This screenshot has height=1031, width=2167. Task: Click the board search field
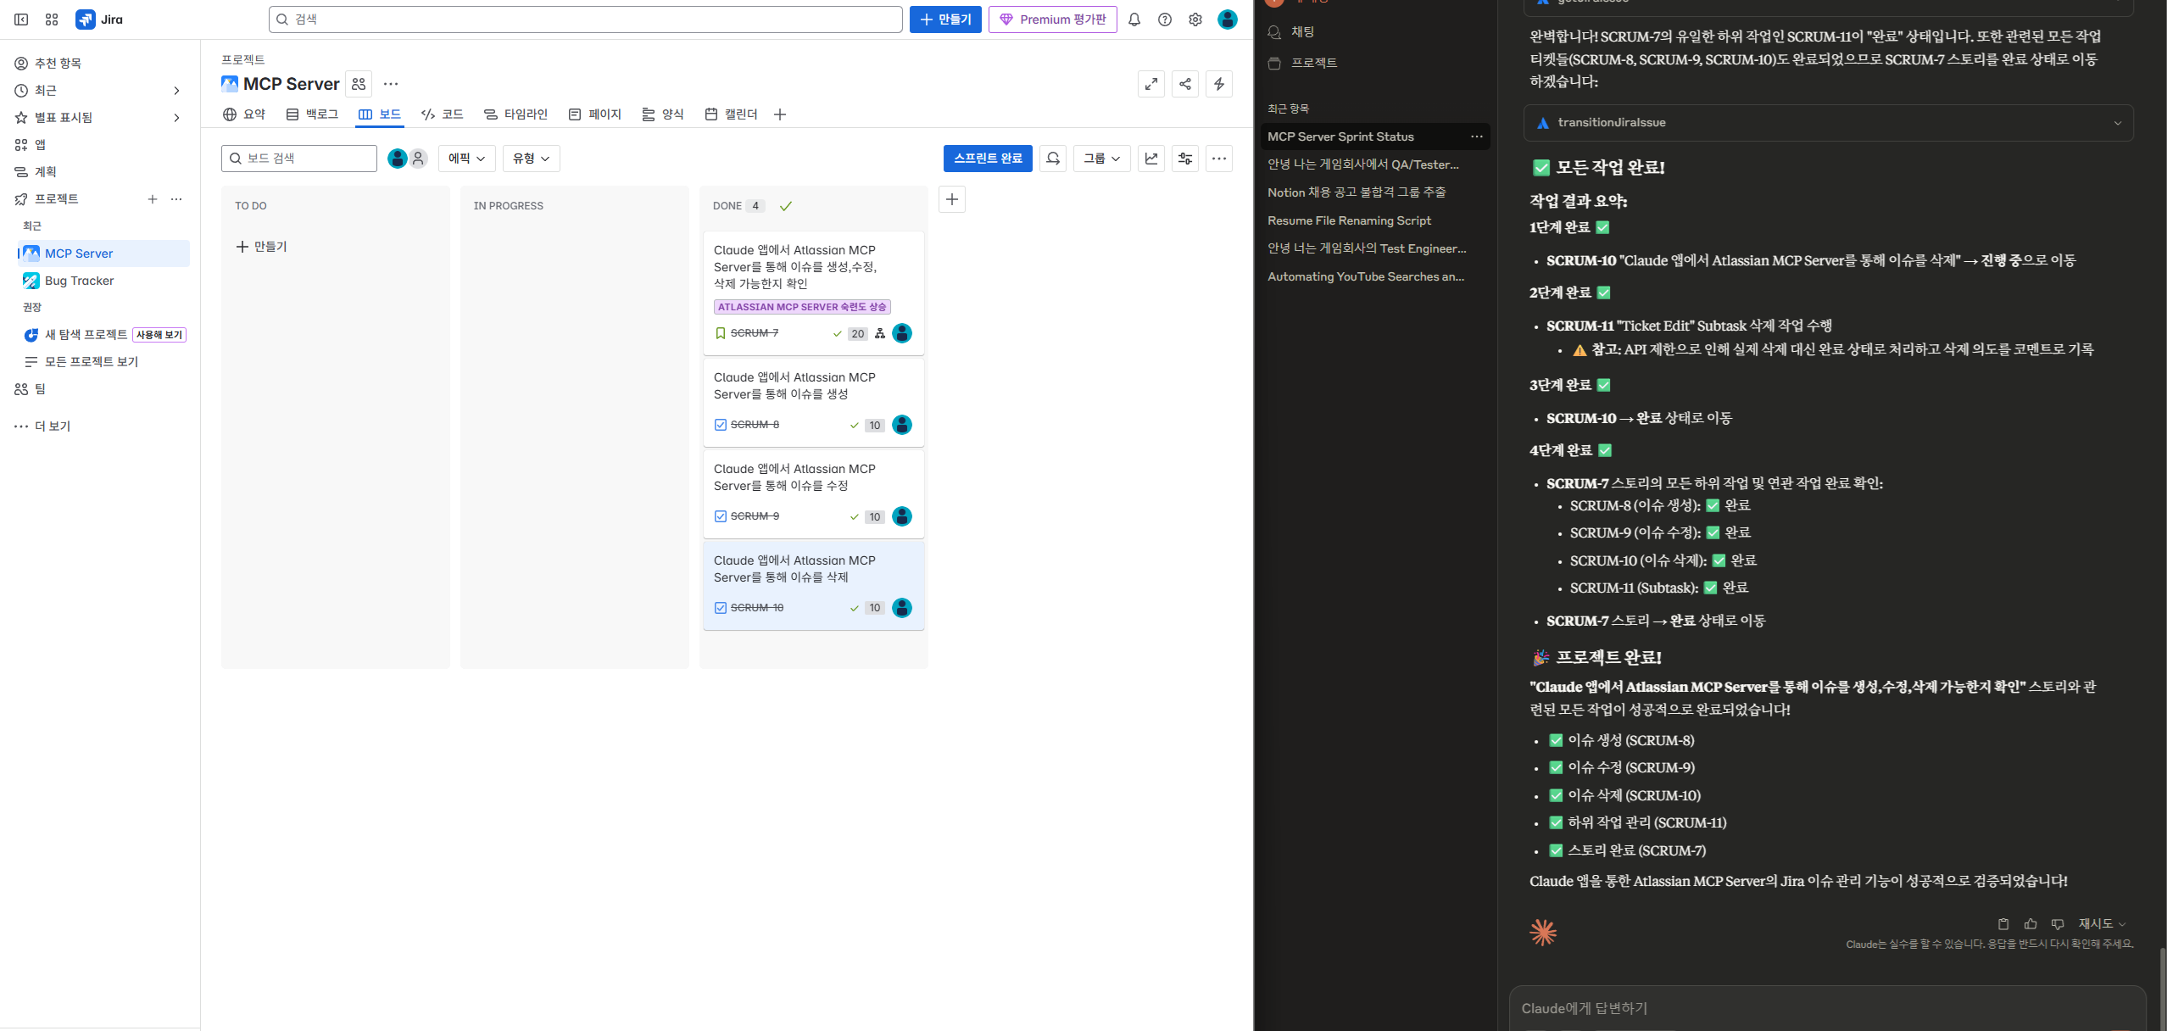(299, 159)
